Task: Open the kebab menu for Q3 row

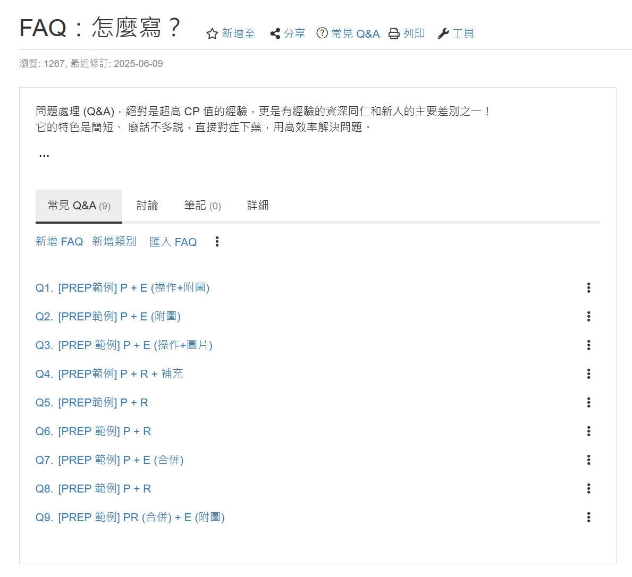Action: [588, 345]
